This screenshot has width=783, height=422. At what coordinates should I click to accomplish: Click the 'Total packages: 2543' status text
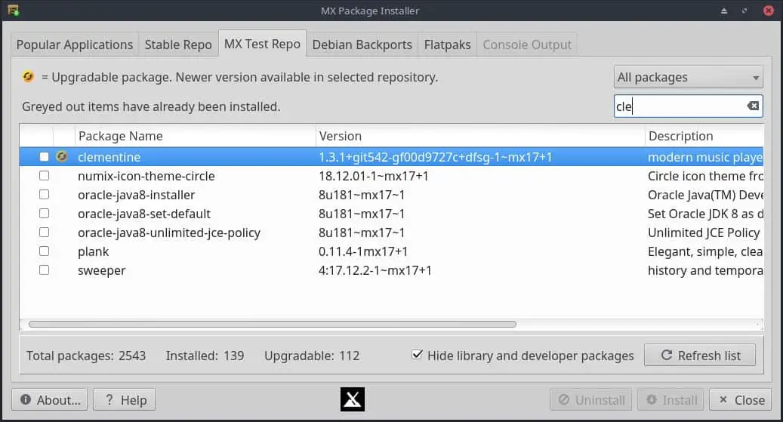coord(86,356)
